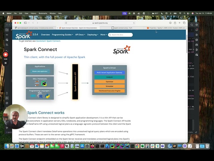Open a new Safari tab
The width and height of the screenshot is (214, 161).
coord(180,23)
